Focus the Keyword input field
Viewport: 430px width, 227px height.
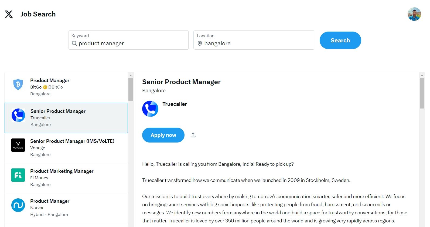pyautogui.click(x=128, y=40)
